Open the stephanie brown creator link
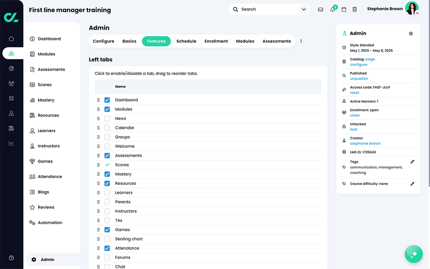The width and height of the screenshot is (430, 269). [x=365, y=143]
